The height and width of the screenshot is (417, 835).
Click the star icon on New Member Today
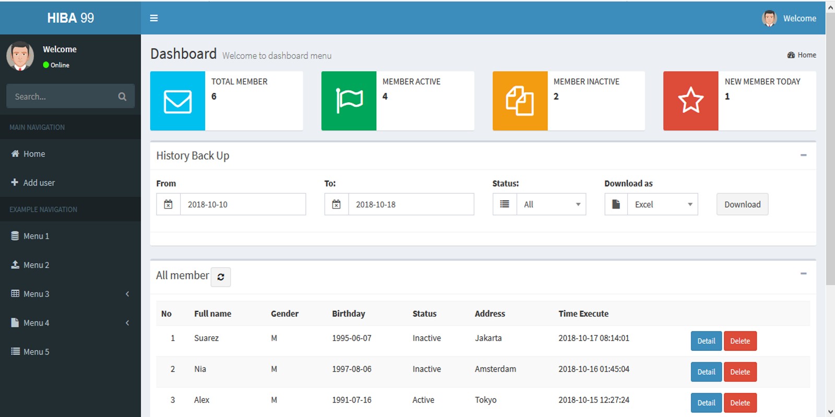pos(690,101)
